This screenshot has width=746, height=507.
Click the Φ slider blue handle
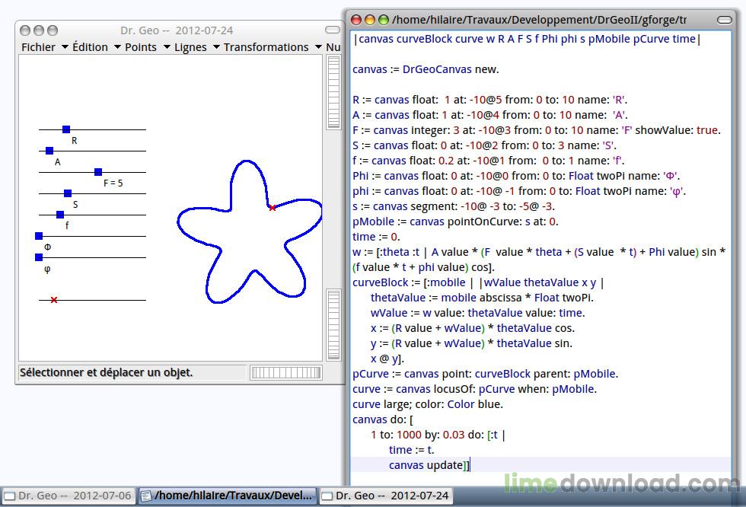coord(39,236)
